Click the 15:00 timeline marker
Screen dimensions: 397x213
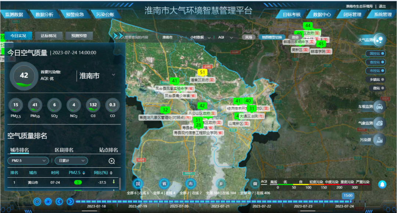coord(348,195)
